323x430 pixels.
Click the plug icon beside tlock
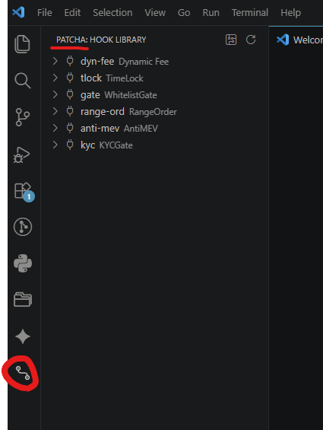point(70,78)
